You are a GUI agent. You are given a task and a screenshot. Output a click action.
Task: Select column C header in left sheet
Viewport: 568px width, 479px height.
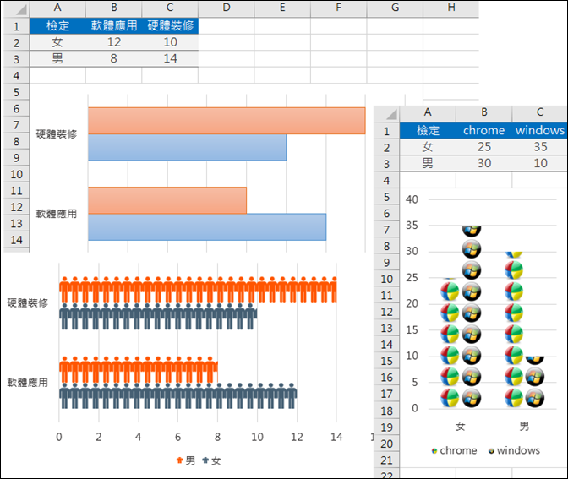click(170, 8)
